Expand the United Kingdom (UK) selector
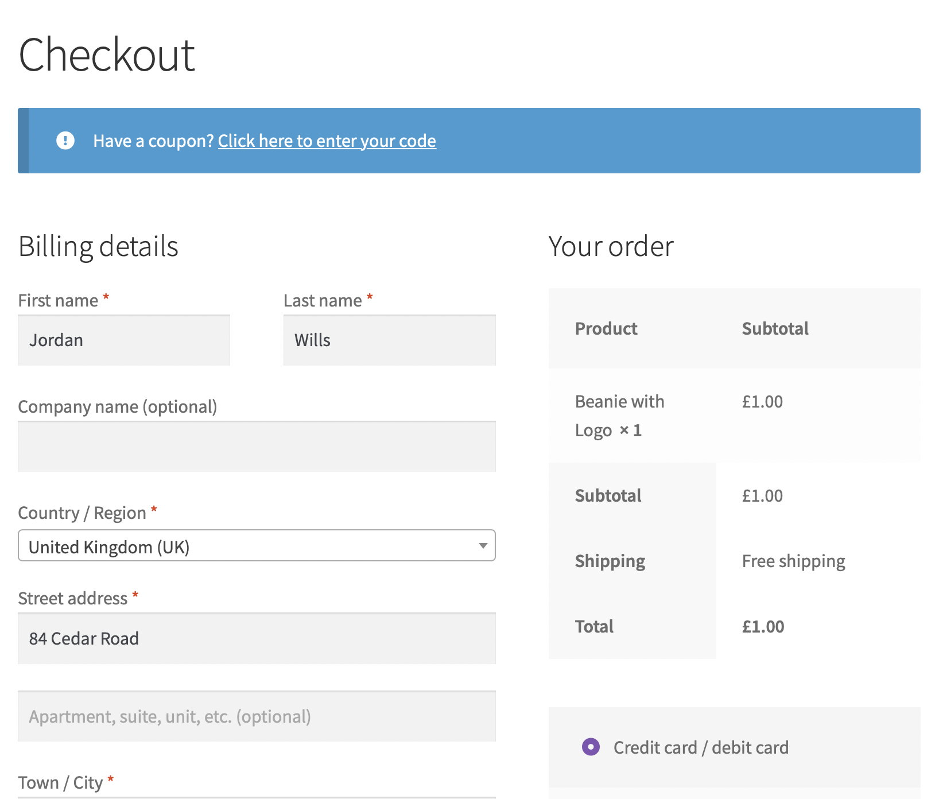This screenshot has width=939, height=799. pos(257,546)
